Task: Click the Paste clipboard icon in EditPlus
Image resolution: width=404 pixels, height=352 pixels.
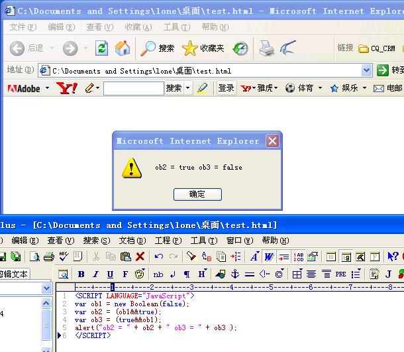Action: pyautogui.click(x=125, y=257)
